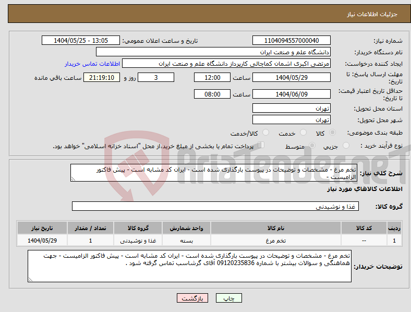Screen dimensions: 411x312
Task: Click the گروه کالا column header
Action: click(x=138, y=228)
